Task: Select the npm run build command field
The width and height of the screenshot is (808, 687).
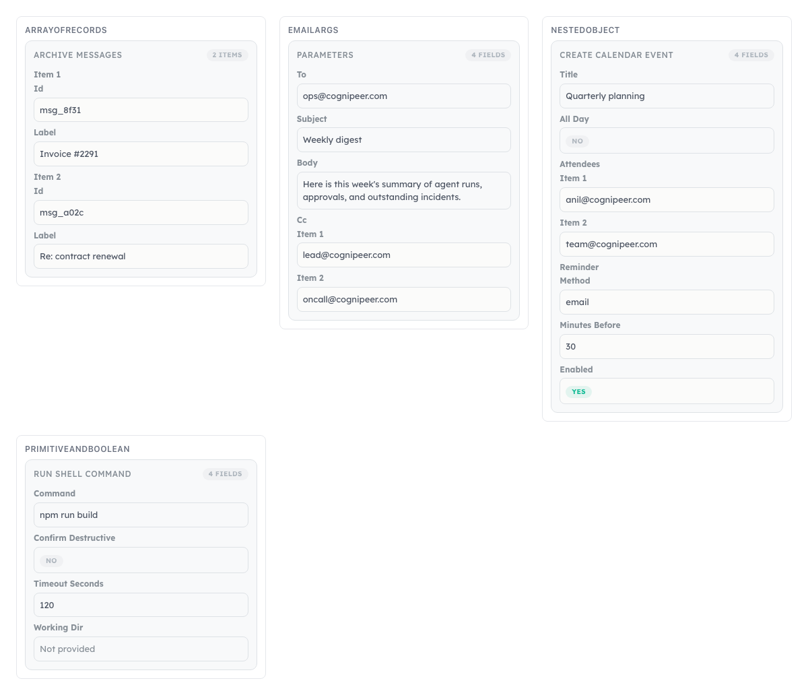Action: click(x=141, y=515)
